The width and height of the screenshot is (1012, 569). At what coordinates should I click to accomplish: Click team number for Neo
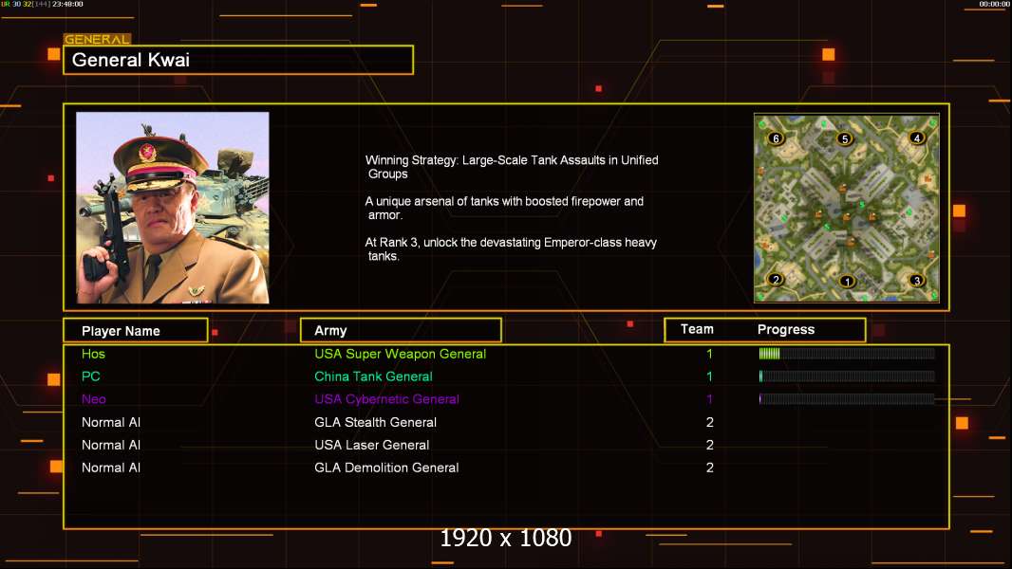coord(709,399)
